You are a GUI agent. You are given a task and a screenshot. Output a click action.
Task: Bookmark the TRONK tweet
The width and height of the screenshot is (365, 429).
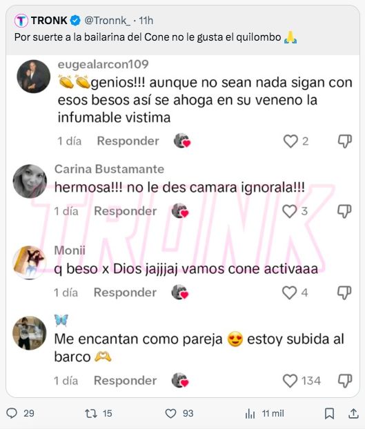pos(329,413)
